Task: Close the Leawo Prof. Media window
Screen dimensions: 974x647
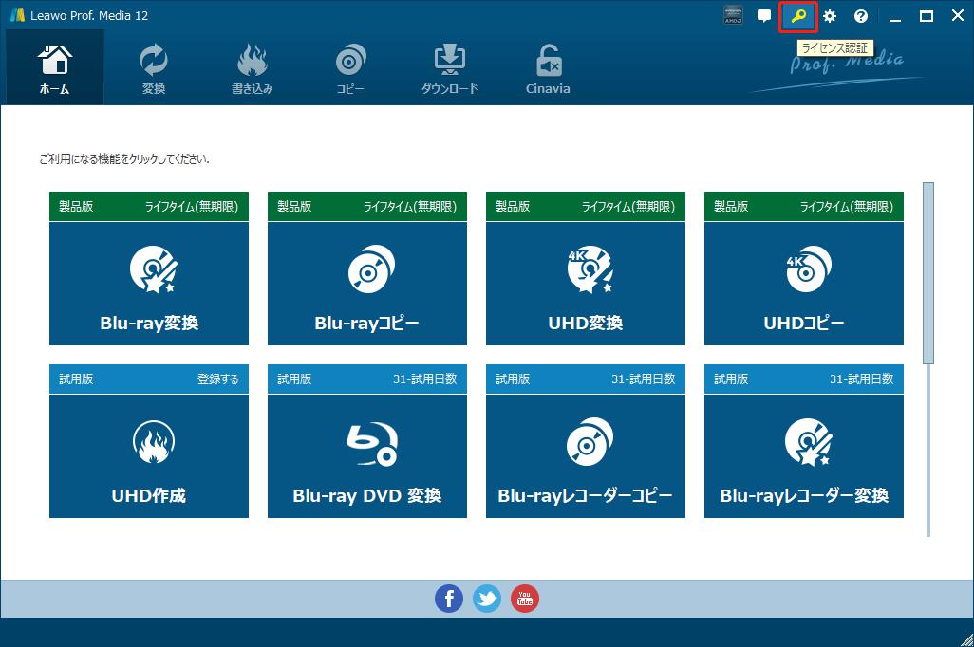Action: click(957, 16)
